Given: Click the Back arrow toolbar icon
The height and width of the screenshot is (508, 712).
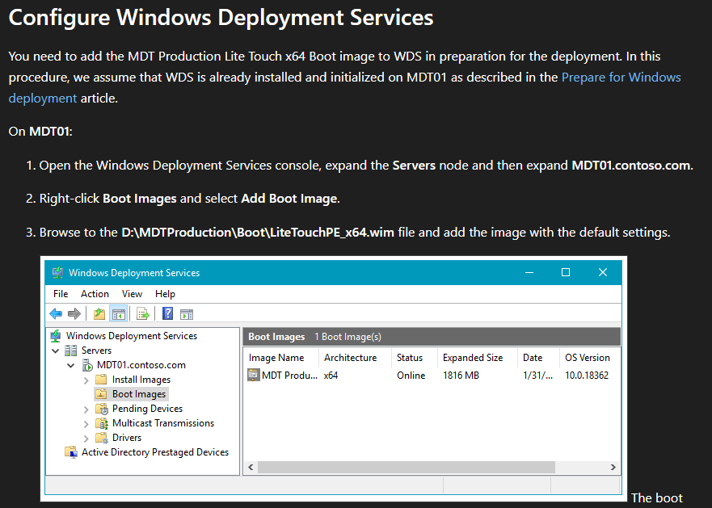Looking at the screenshot, I should [56, 314].
